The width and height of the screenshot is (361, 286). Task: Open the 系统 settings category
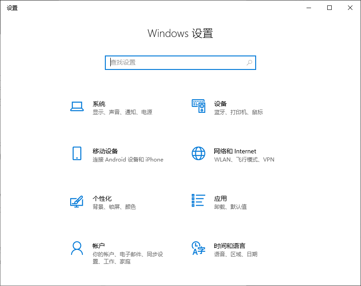pos(99,104)
